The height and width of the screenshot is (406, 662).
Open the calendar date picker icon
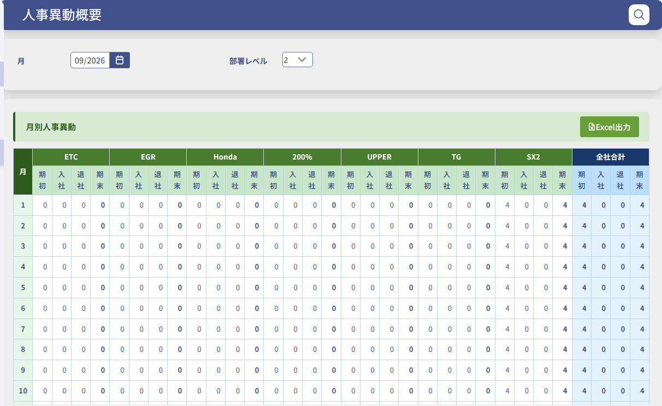(120, 60)
